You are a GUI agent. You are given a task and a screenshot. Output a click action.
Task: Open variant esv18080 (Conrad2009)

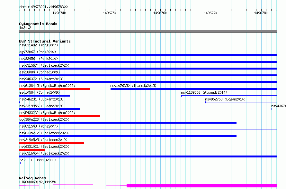[40, 72]
